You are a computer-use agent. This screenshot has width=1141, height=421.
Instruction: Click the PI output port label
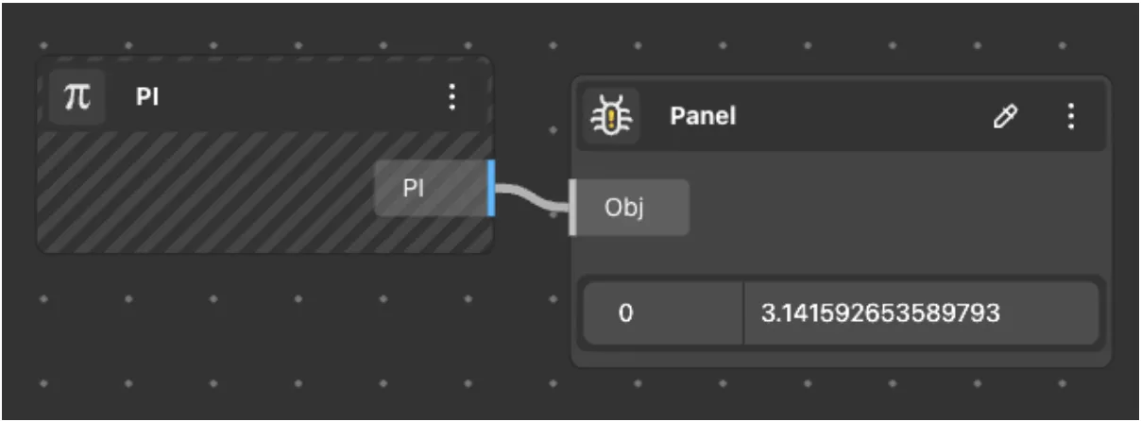click(414, 188)
